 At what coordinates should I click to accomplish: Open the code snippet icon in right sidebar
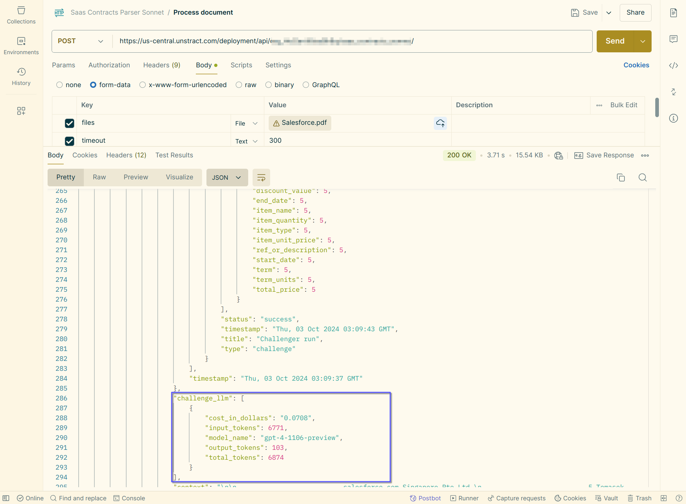pyautogui.click(x=674, y=66)
